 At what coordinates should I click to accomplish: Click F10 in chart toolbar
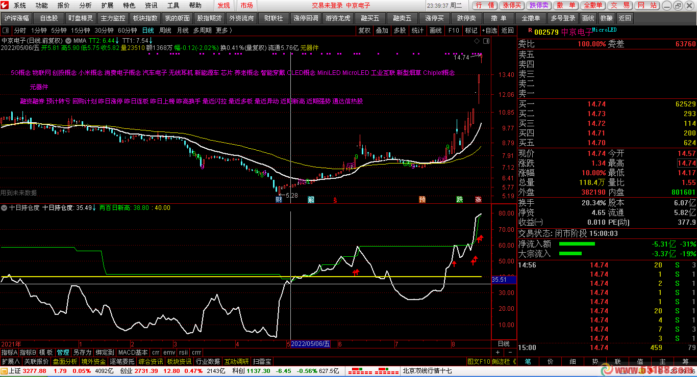(x=454, y=31)
